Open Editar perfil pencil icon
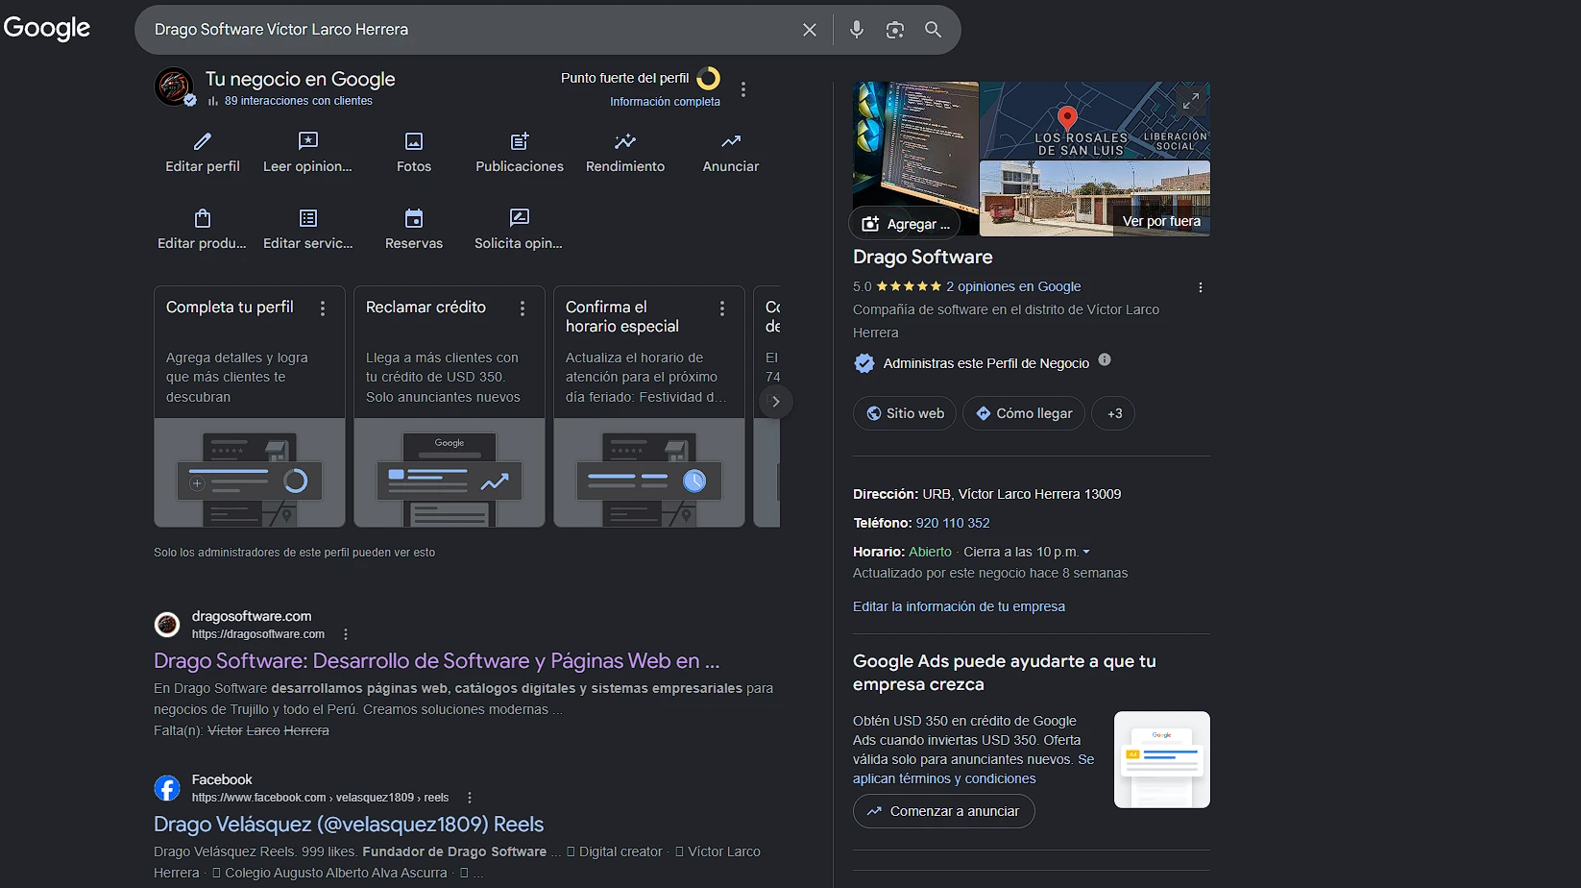 [203, 141]
